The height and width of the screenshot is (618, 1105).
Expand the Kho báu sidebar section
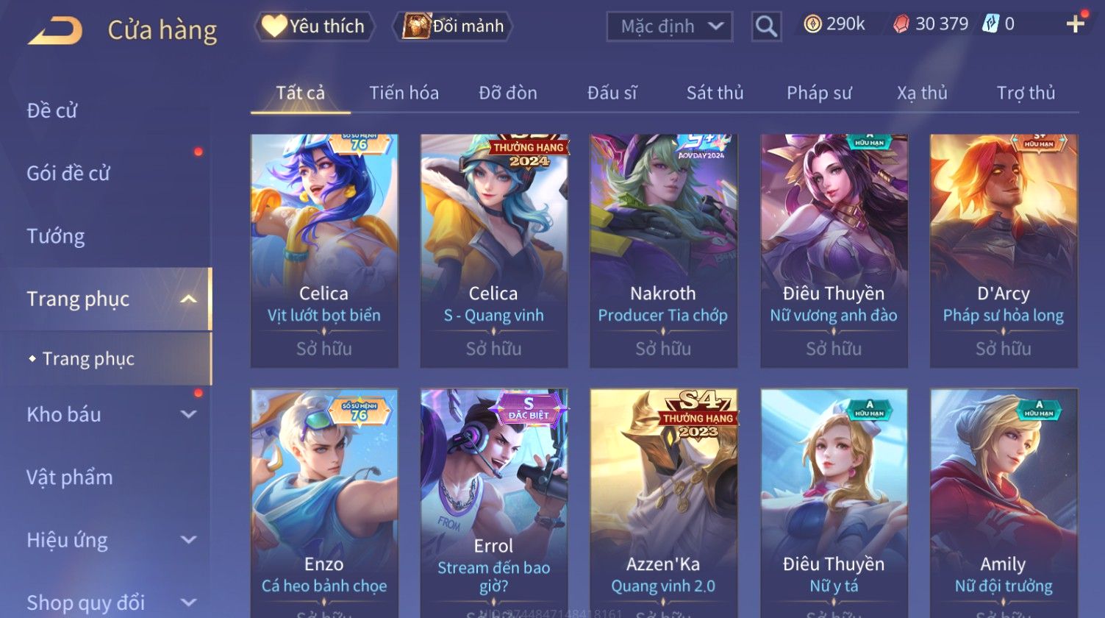(x=188, y=414)
